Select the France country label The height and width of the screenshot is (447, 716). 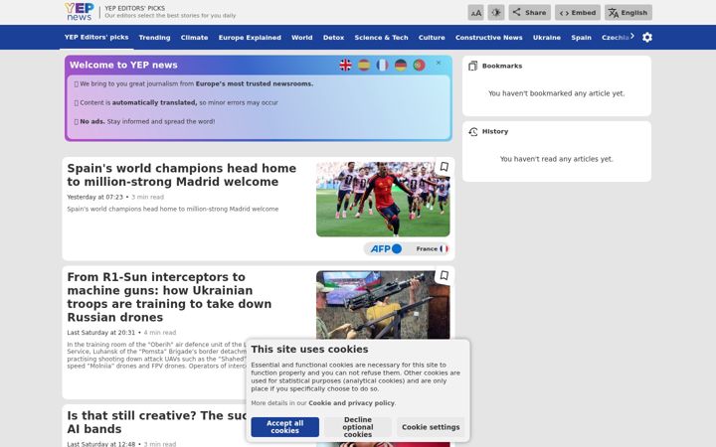[x=432, y=249]
